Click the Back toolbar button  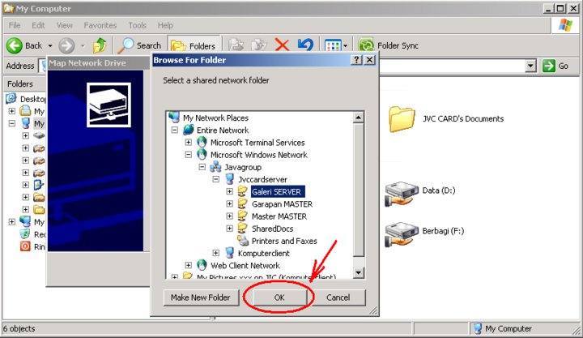click(x=24, y=45)
